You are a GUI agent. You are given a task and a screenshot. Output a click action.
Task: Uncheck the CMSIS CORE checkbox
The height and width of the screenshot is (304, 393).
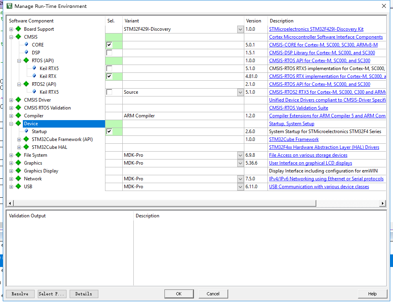109,45
